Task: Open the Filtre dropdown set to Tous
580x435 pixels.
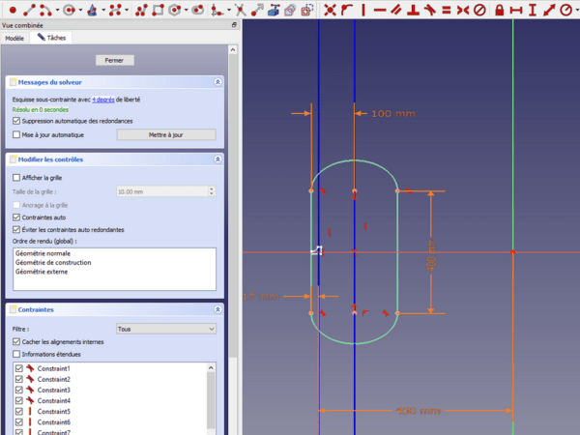Action: 165,329
